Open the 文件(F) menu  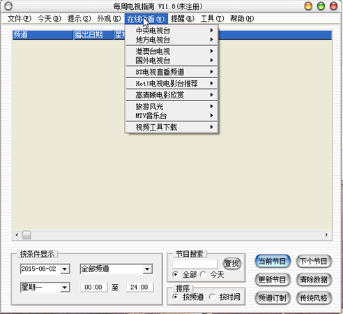click(20, 19)
